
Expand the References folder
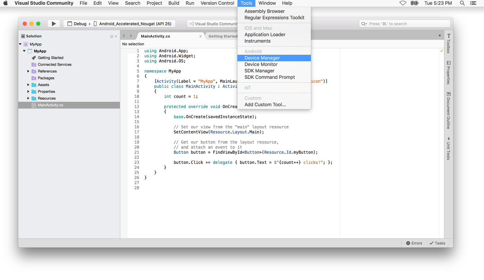pyautogui.click(x=28, y=71)
